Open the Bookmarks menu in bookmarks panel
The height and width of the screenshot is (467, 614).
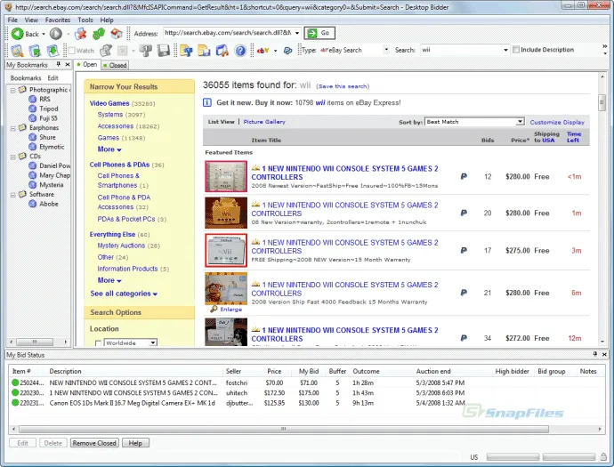pos(26,78)
